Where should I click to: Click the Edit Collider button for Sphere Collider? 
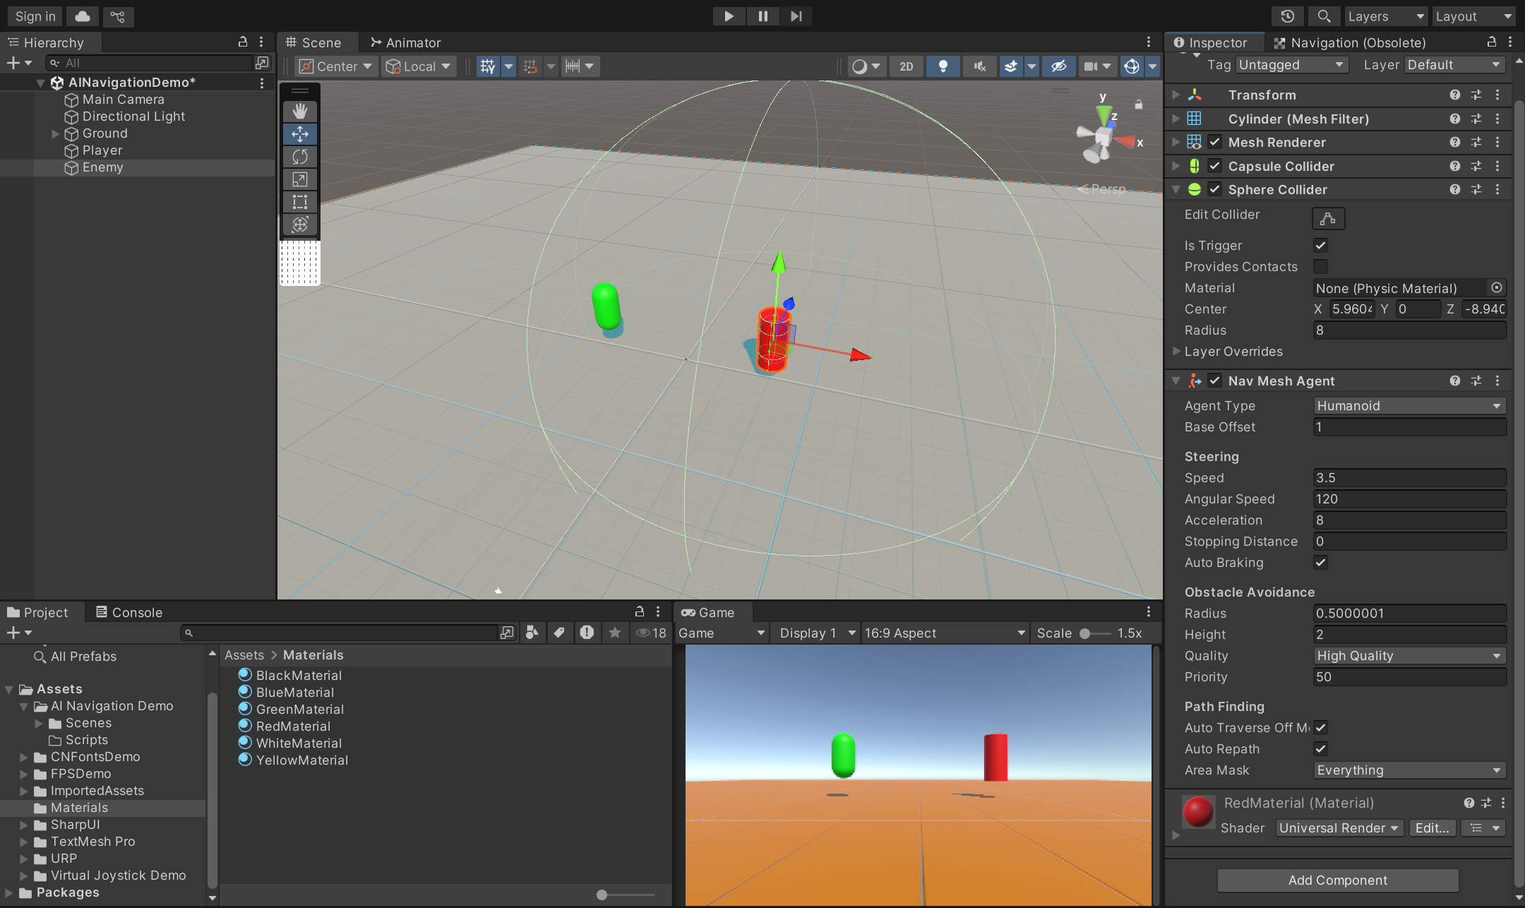click(1328, 218)
